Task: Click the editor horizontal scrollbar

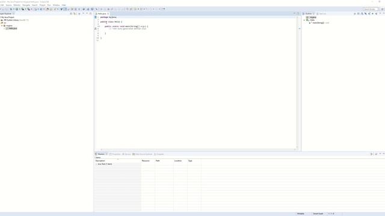Action: tap(198, 149)
